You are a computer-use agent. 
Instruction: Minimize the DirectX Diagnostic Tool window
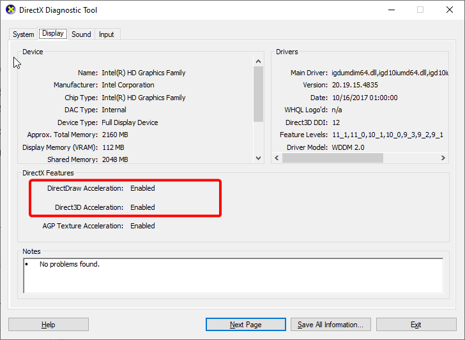click(x=392, y=10)
